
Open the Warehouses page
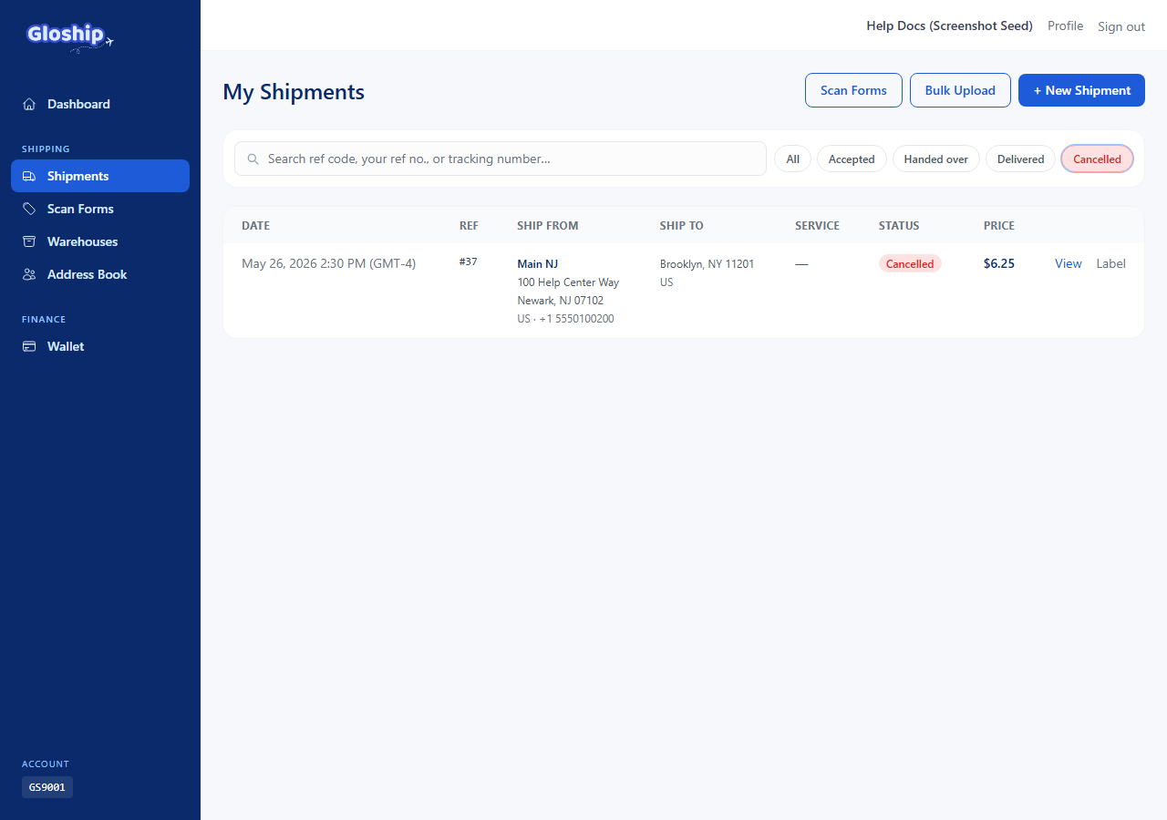tap(100, 241)
